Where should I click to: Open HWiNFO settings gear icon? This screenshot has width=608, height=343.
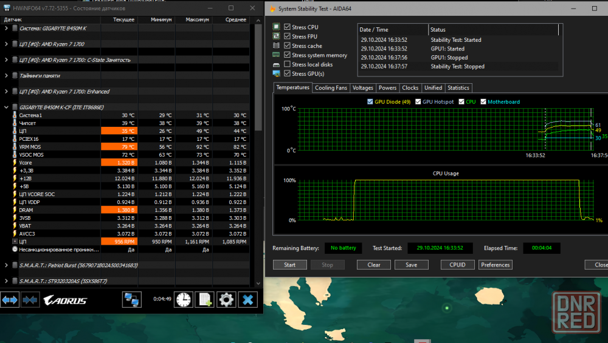226,300
